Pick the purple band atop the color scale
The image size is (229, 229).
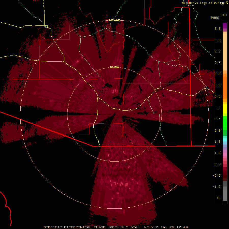(x=225, y=25)
